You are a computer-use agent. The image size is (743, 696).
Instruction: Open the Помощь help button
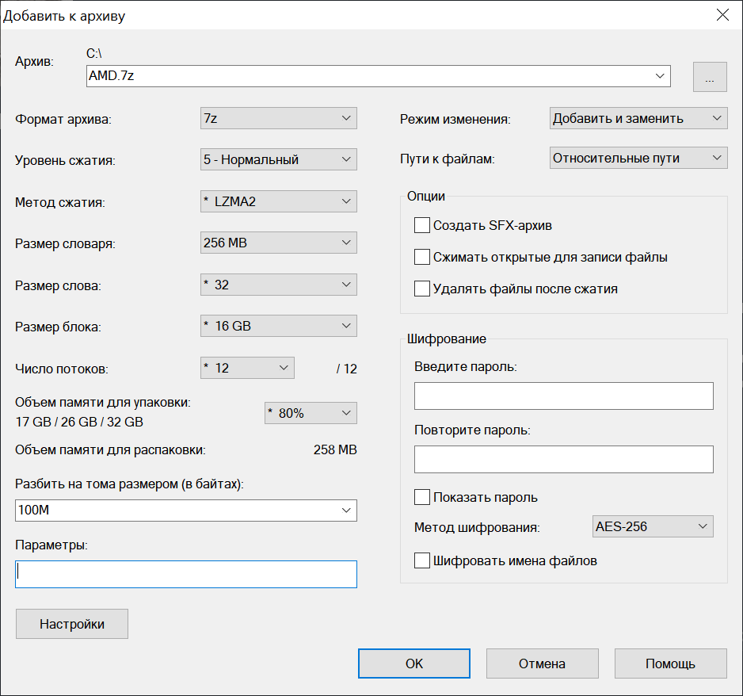670,663
